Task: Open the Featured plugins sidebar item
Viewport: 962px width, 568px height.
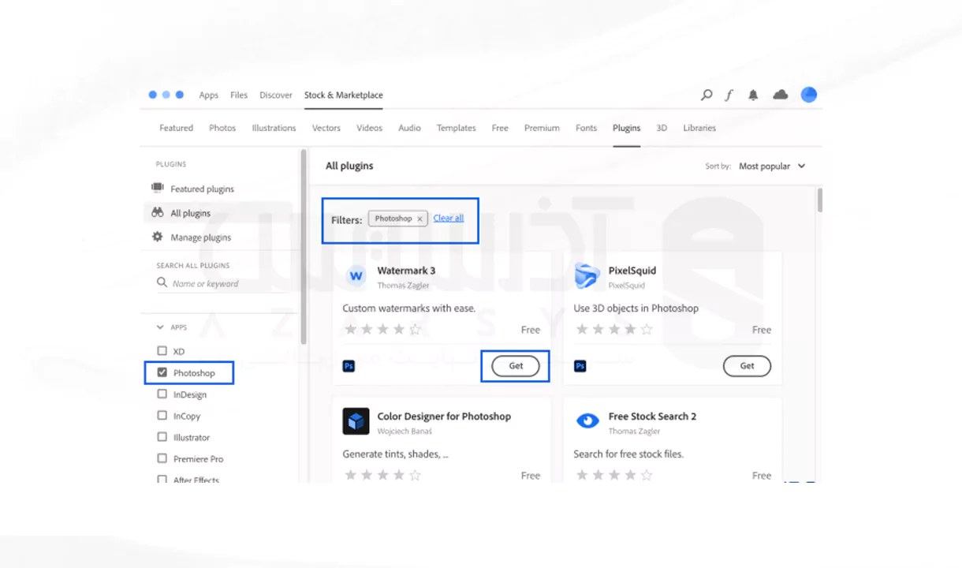Action: [202, 189]
